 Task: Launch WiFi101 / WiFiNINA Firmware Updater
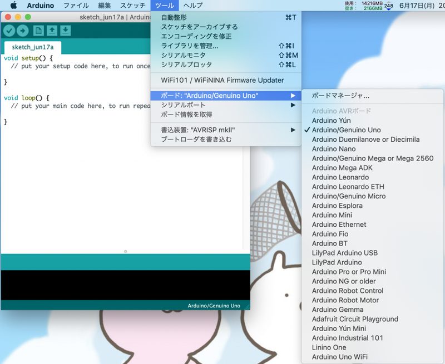click(226, 80)
